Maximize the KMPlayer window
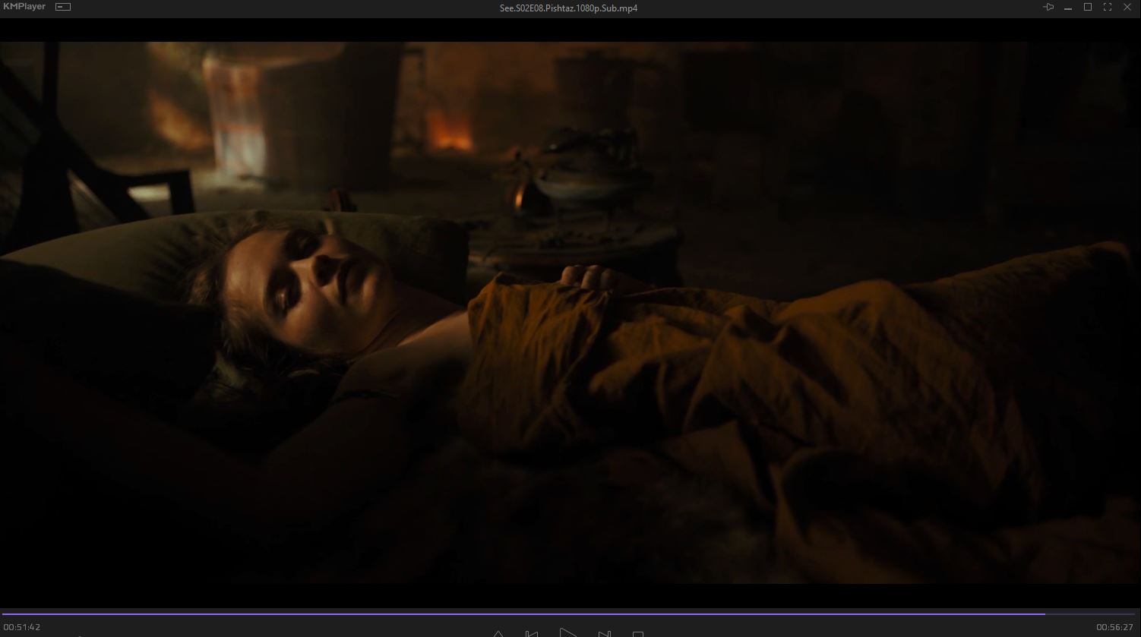1141x637 pixels. coord(1087,8)
